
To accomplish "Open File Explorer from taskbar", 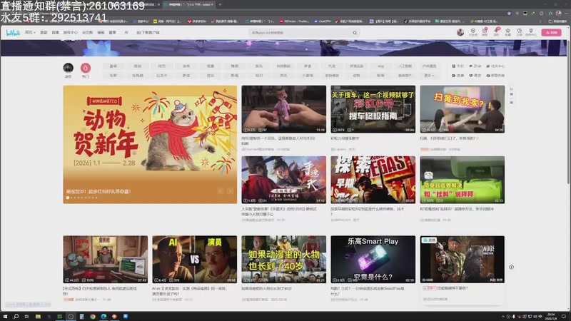I will click(38, 316).
